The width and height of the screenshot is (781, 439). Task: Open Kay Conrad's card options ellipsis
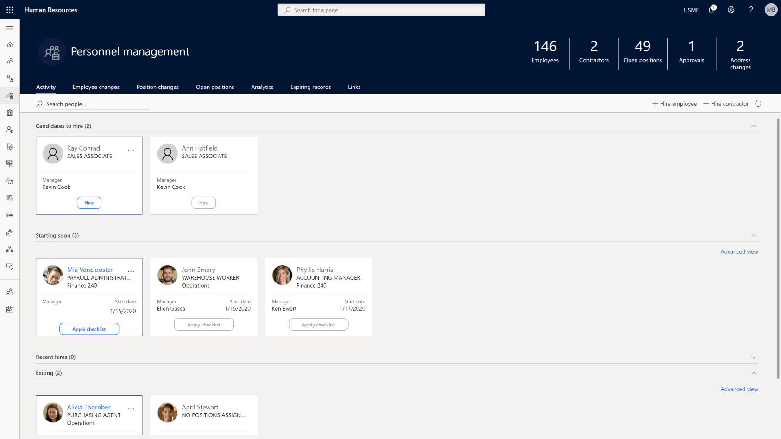click(x=131, y=149)
